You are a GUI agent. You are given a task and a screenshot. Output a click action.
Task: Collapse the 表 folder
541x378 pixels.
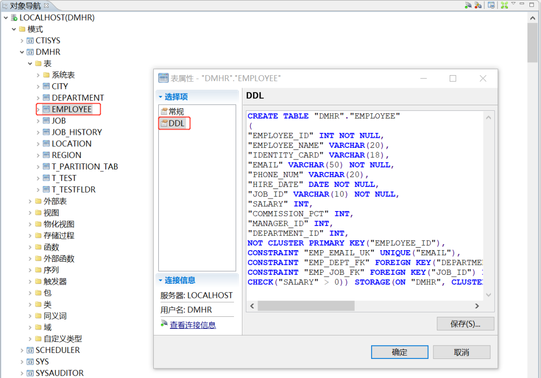pyautogui.click(x=30, y=64)
